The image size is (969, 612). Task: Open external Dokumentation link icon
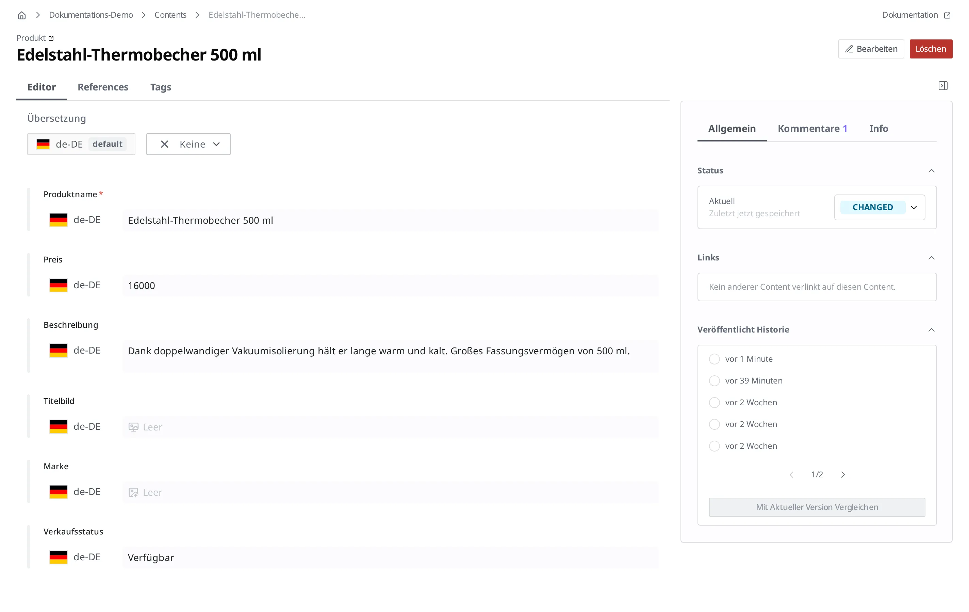947,15
